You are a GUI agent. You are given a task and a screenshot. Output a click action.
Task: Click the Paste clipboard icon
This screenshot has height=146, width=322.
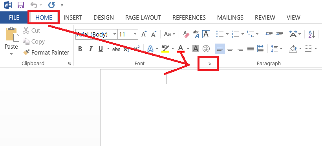pyautogui.click(x=12, y=34)
